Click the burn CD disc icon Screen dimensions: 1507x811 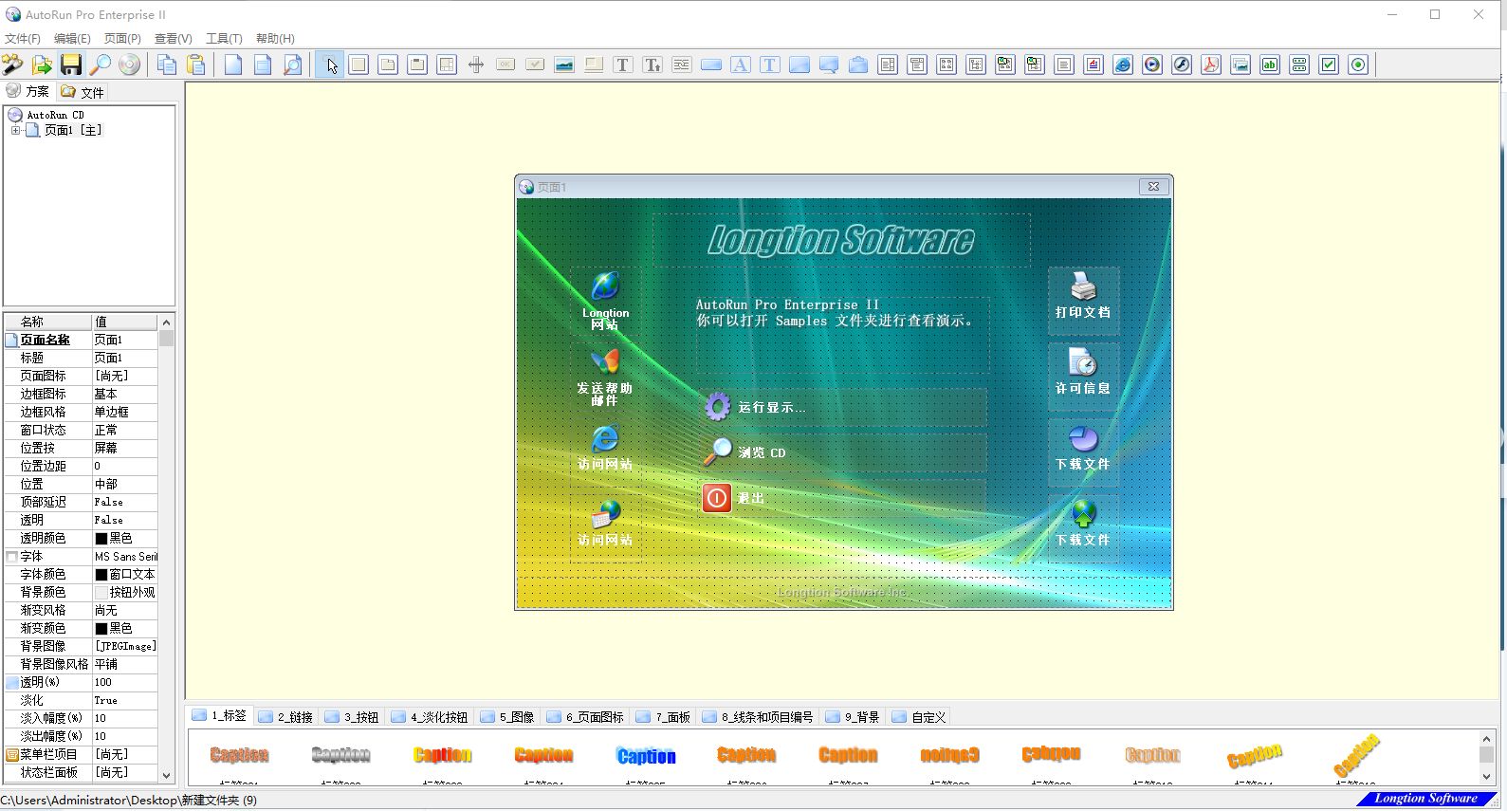click(x=130, y=65)
